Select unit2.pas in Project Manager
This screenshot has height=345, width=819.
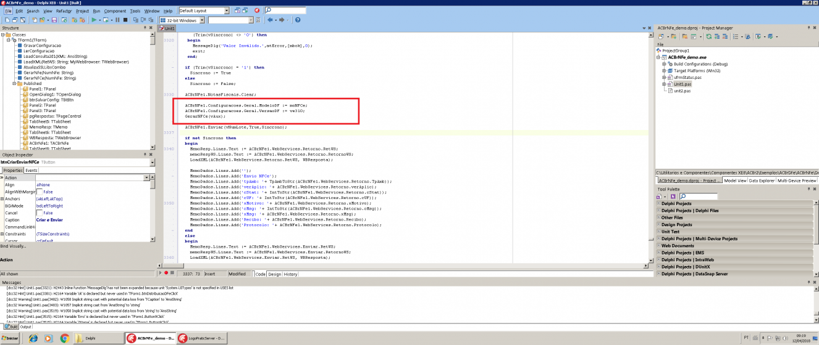coord(682,91)
